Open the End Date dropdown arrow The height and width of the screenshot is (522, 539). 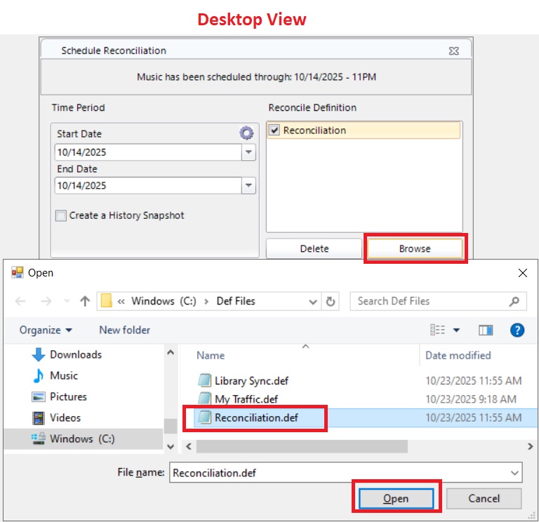click(248, 185)
